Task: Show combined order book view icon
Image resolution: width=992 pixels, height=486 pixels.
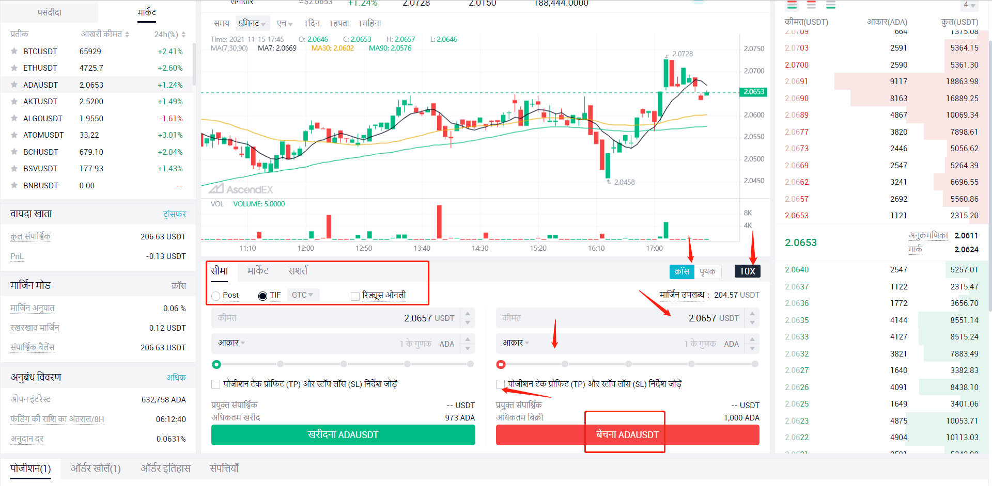Action: coord(792,5)
